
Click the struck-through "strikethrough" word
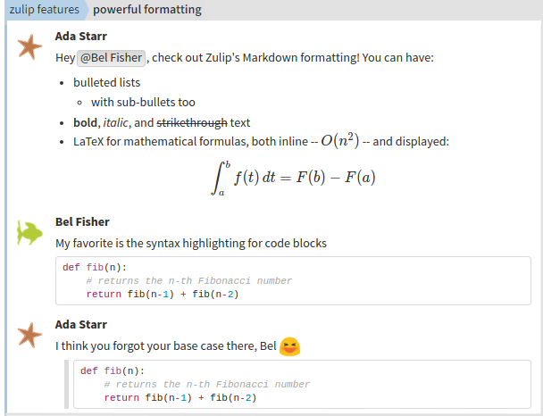(191, 122)
